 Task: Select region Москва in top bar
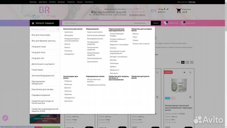click(x=192, y=2)
